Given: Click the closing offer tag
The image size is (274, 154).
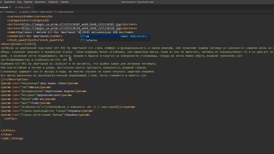Looking at the screenshot, I should (10, 118).
